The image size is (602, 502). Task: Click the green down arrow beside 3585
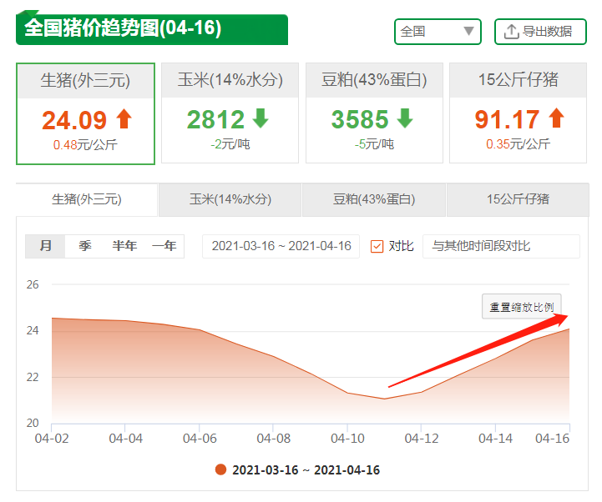(x=405, y=119)
